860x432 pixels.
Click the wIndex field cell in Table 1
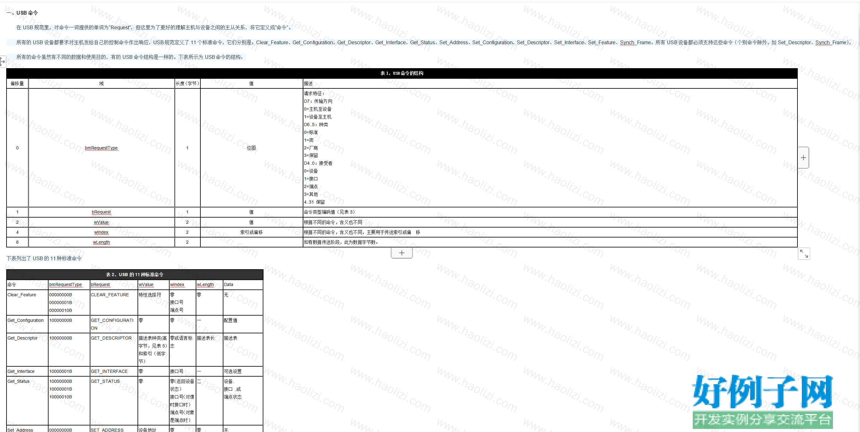tap(101, 232)
